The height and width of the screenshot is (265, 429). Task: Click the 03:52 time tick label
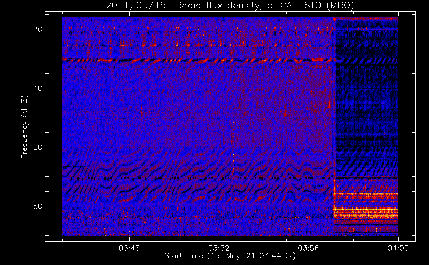coord(219,248)
